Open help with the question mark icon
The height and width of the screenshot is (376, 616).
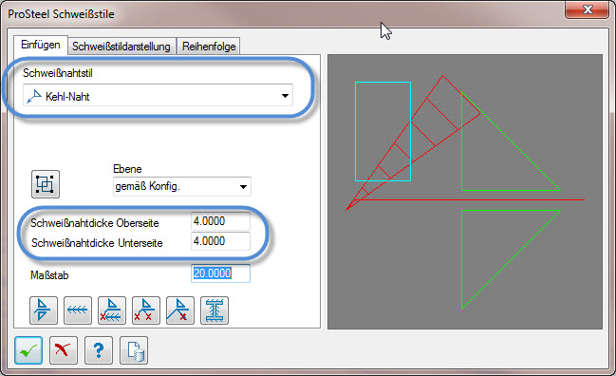tap(99, 350)
